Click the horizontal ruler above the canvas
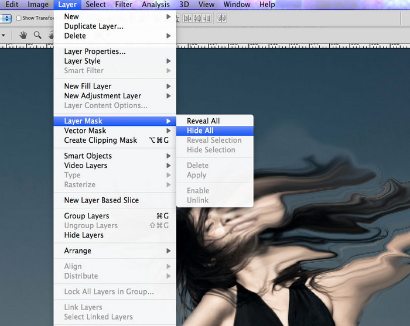 pos(293,46)
